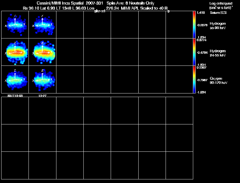
Task: Click the '13:27' time label
Action: [x=42, y=96]
